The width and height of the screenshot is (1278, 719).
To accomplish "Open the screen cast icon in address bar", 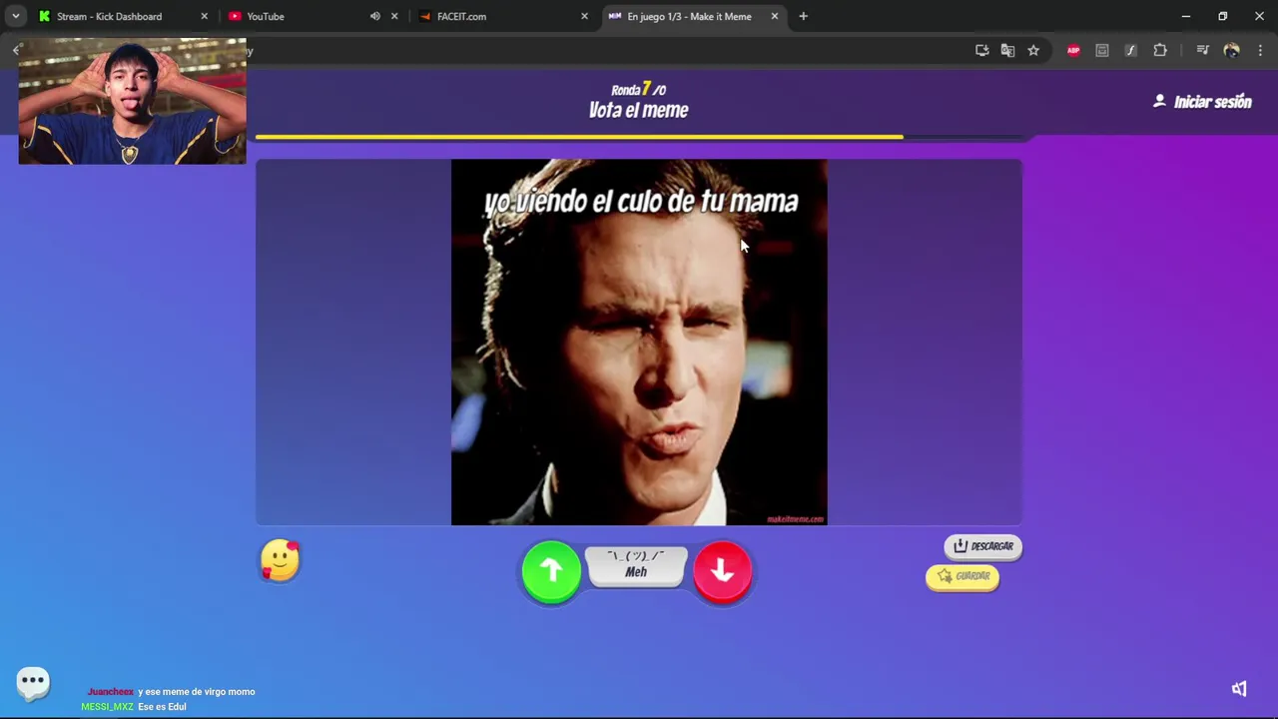I will 981,50.
